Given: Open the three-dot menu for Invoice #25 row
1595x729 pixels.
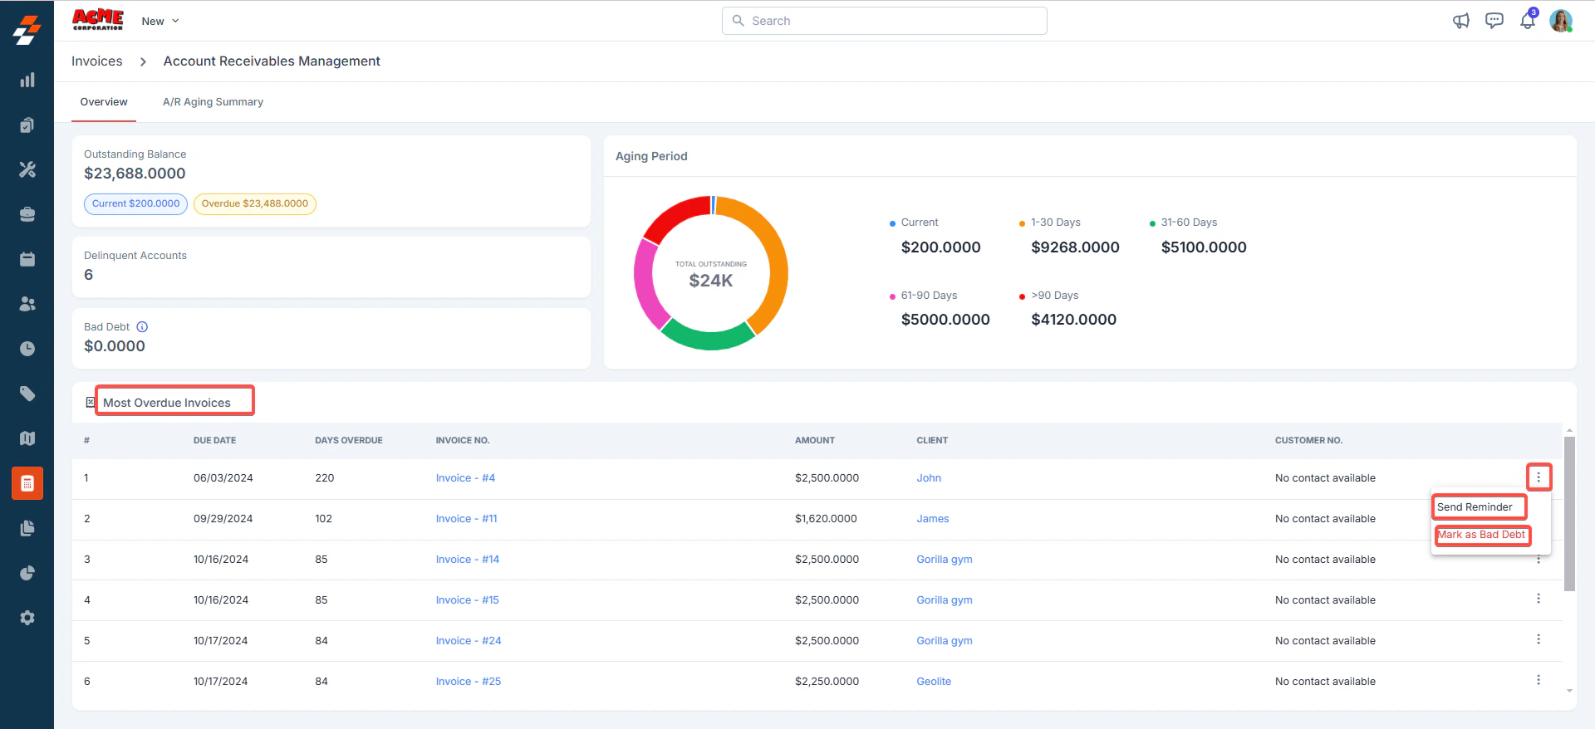Looking at the screenshot, I should (x=1539, y=680).
